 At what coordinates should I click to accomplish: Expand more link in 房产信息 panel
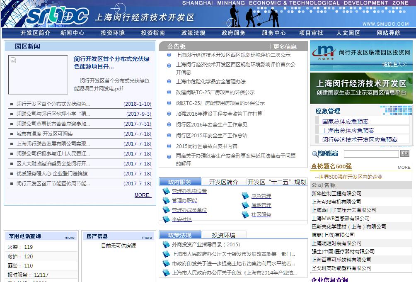tap(147, 238)
